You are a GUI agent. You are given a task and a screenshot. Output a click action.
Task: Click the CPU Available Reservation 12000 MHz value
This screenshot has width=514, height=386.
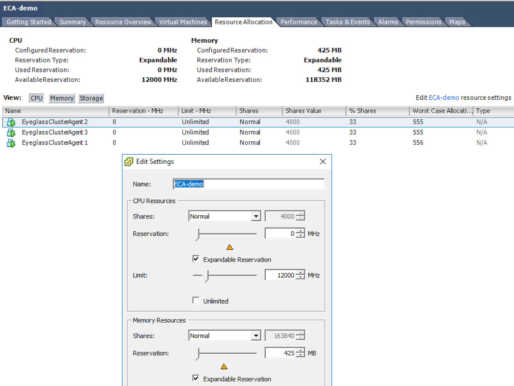pos(159,80)
